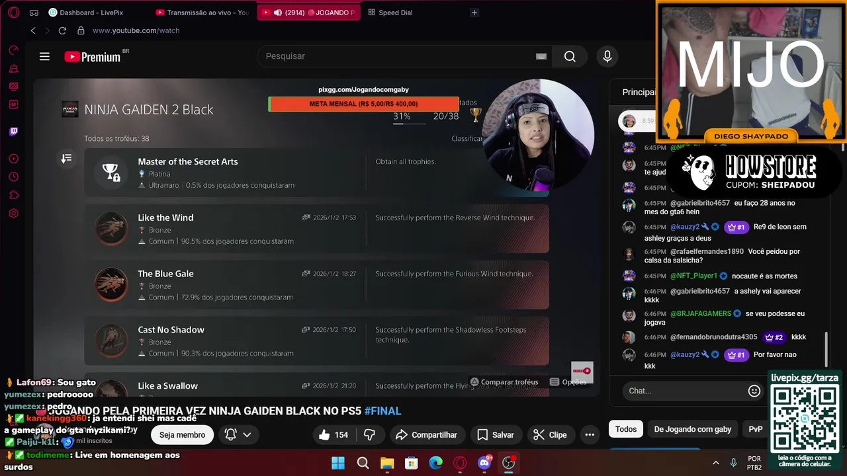Click the Cast No Shadow trophy icon
This screenshot has height=476, width=847.
111,341
